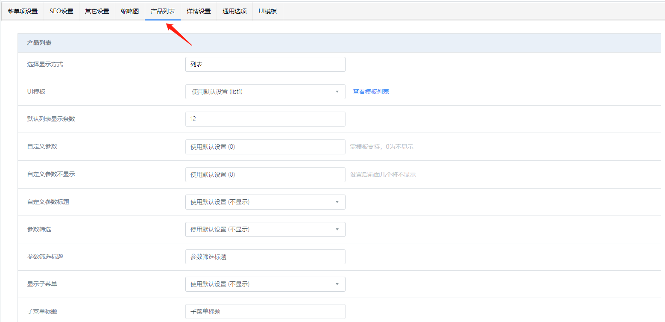Image resolution: width=665 pixels, height=322 pixels.
Task: Open the UI模板 tab
Action: click(268, 11)
